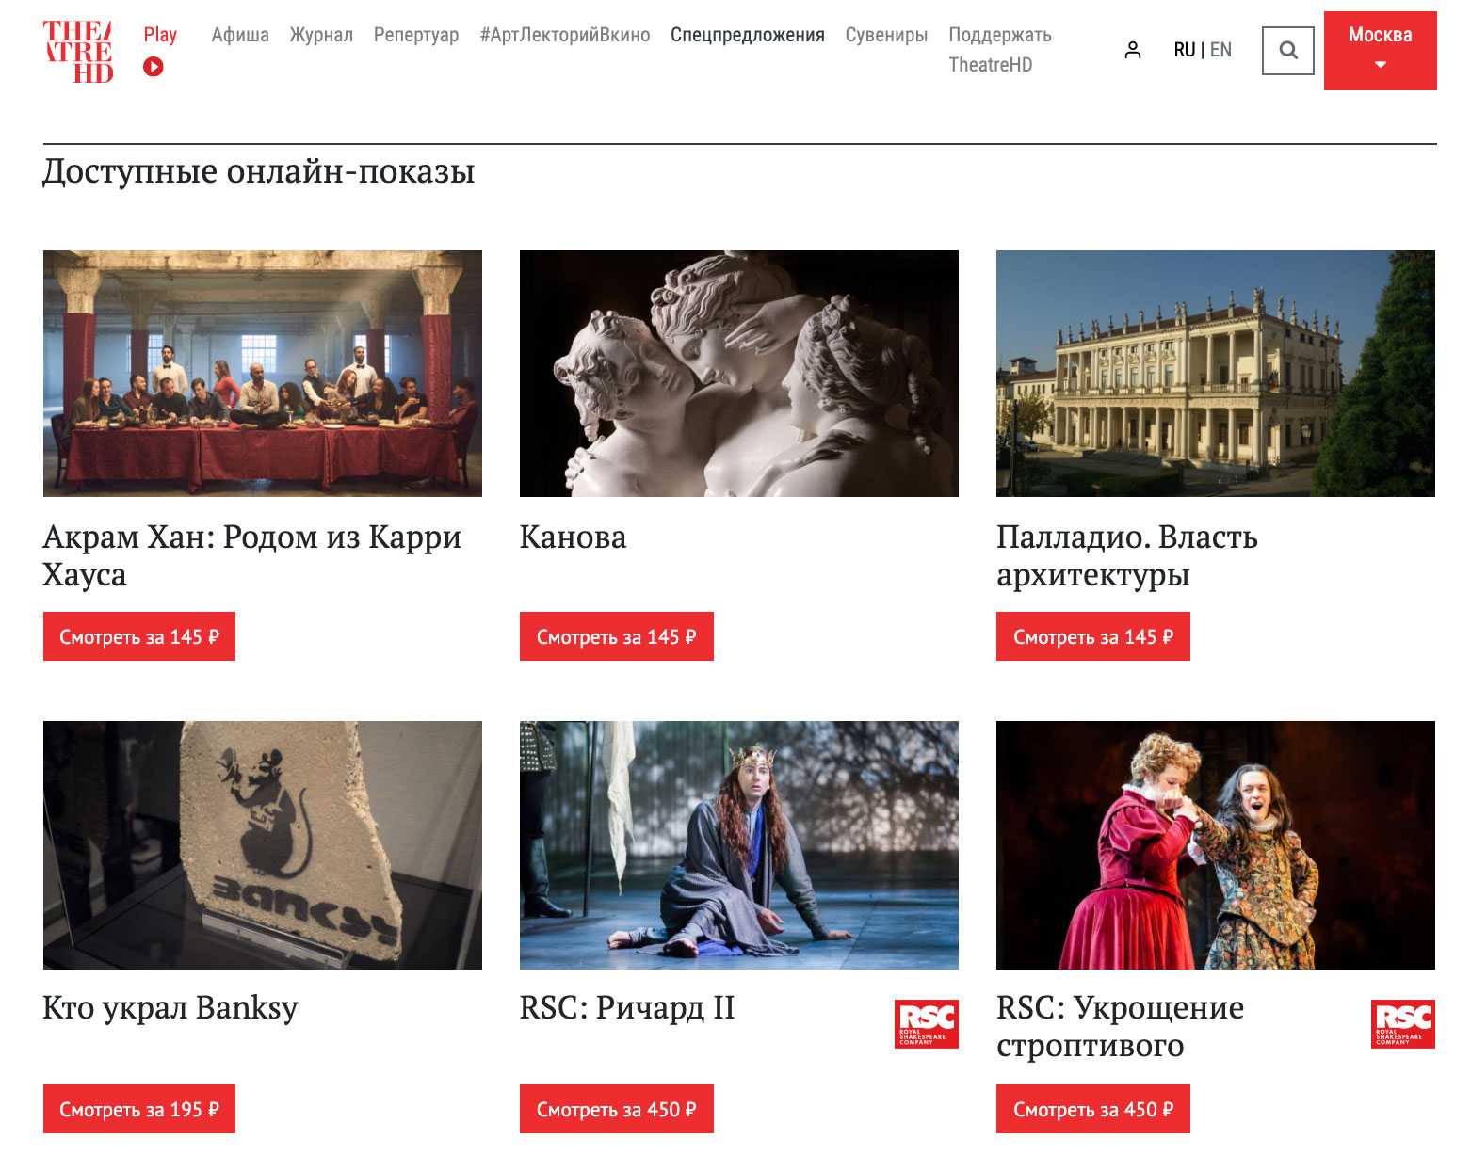Click the RSC logo beside Ричард II
The height and width of the screenshot is (1171, 1471).
(x=927, y=1023)
